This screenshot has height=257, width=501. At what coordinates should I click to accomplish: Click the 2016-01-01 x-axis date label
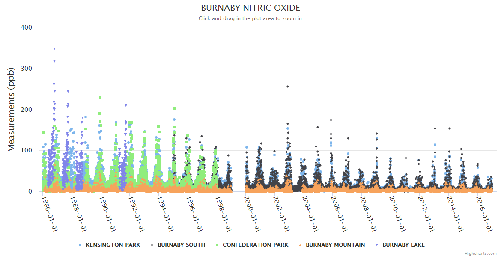tap(485, 214)
